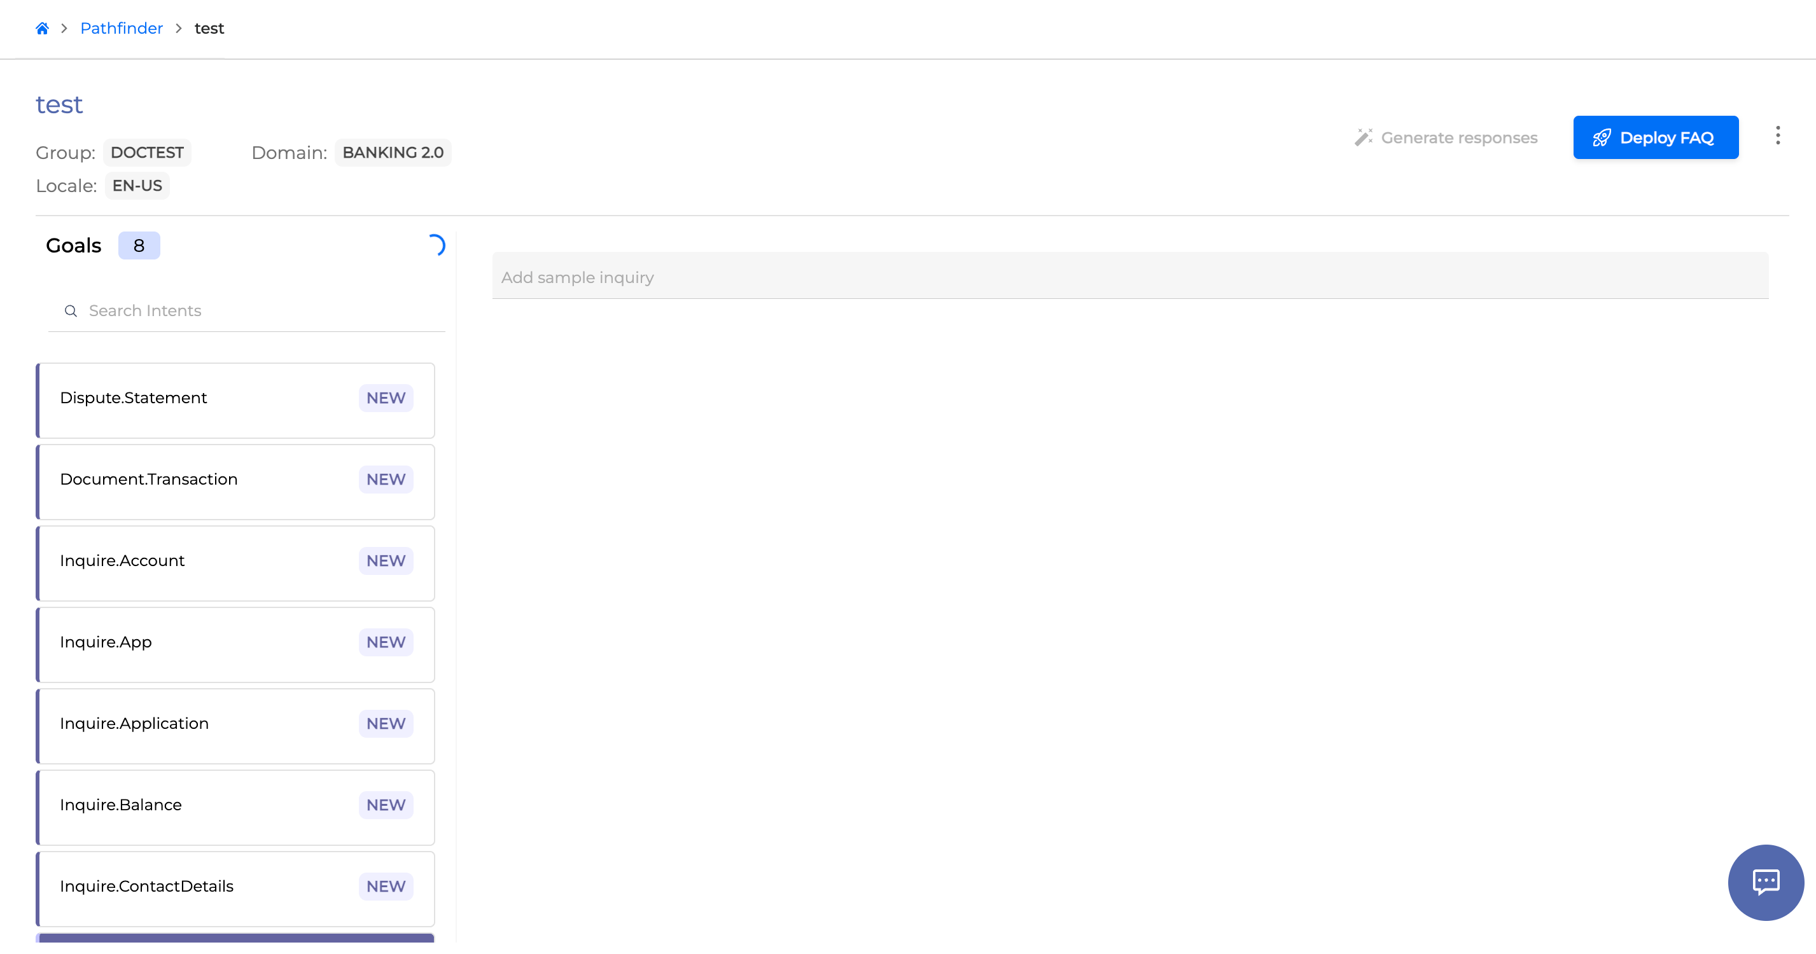Click the Goals count badge showing 8
Image resolution: width=1816 pixels, height=954 pixels.
coord(139,245)
